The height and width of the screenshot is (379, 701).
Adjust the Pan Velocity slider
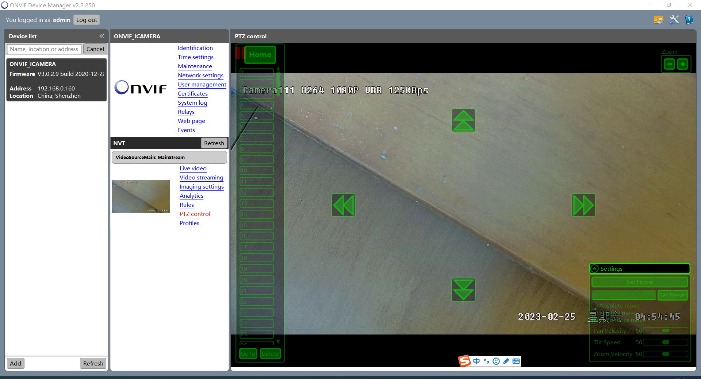pos(666,330)
